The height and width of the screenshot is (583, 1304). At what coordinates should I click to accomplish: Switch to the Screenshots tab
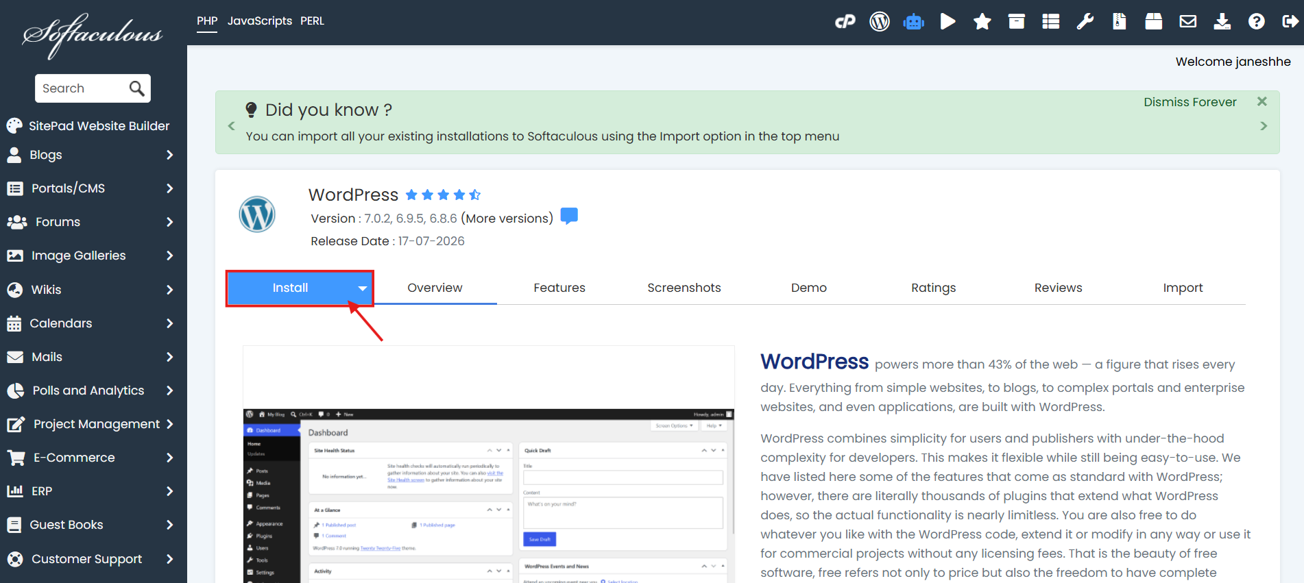click(x=684, y=288)
